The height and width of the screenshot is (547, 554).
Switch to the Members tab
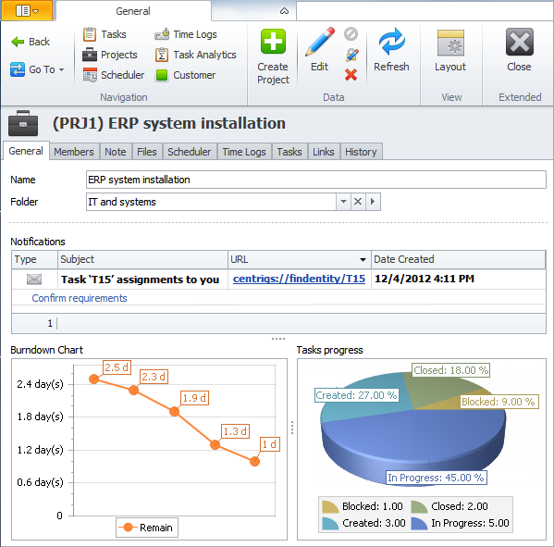pos(74,152)
